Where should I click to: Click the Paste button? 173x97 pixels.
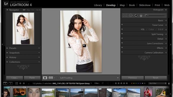coord(32,78)
